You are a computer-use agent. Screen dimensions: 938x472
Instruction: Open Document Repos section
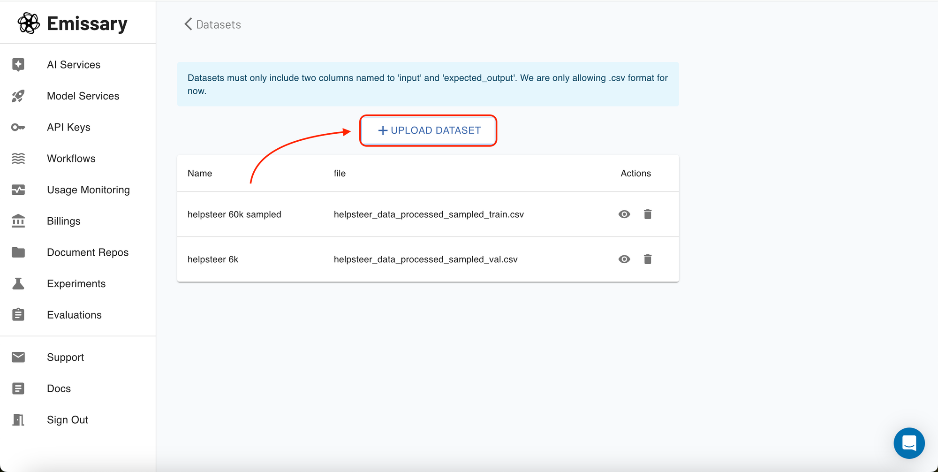pos(78,252)
